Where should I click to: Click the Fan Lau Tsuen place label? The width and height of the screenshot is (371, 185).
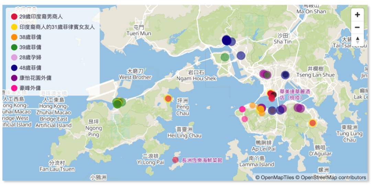(x=57, y=166)
